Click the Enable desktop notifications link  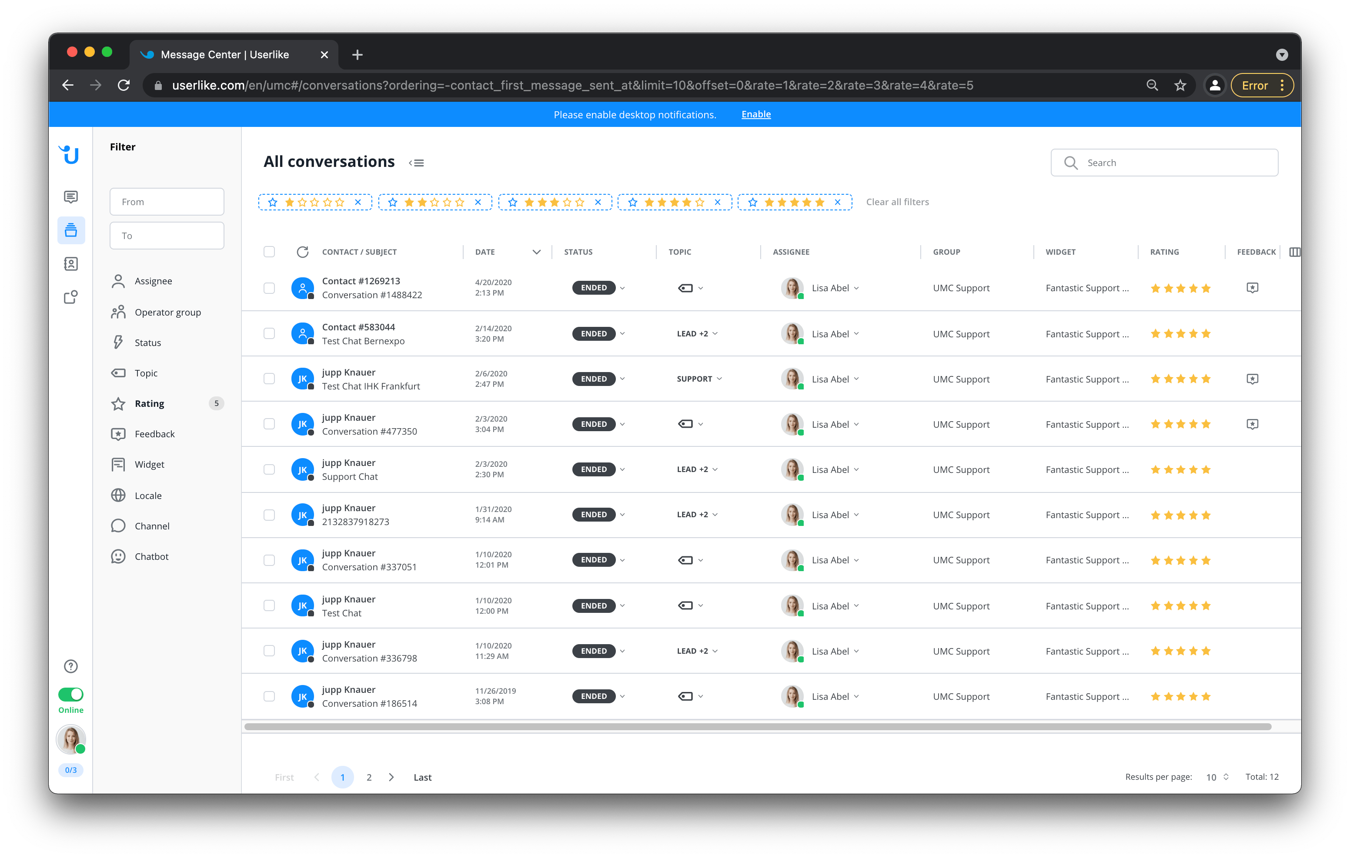[x=756, y=114]
